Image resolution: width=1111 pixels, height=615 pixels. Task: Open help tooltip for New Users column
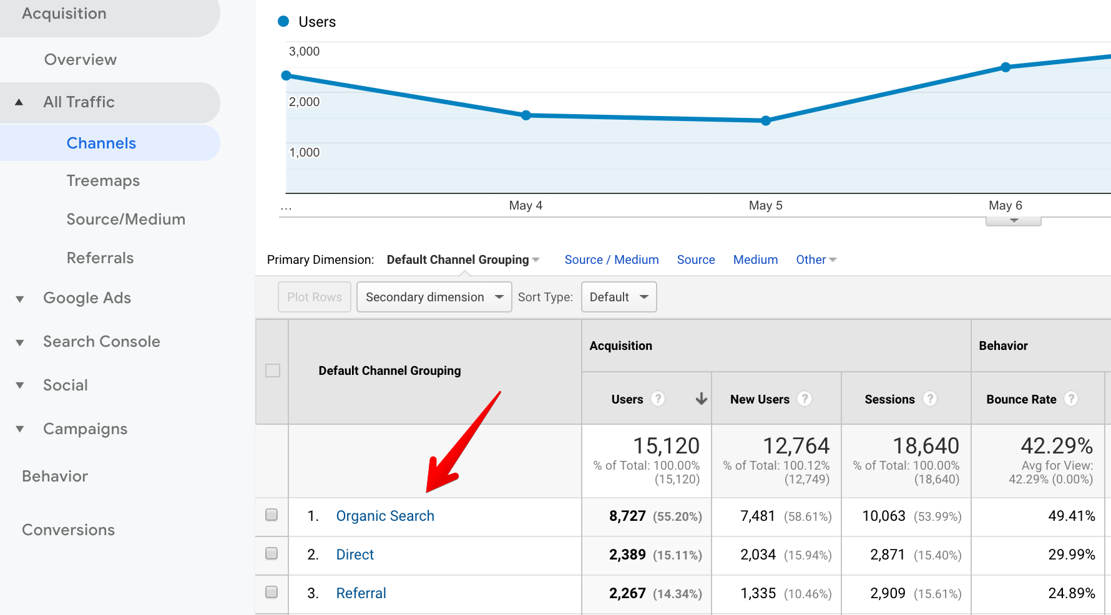pyautogui.click(x=805, y=399)
